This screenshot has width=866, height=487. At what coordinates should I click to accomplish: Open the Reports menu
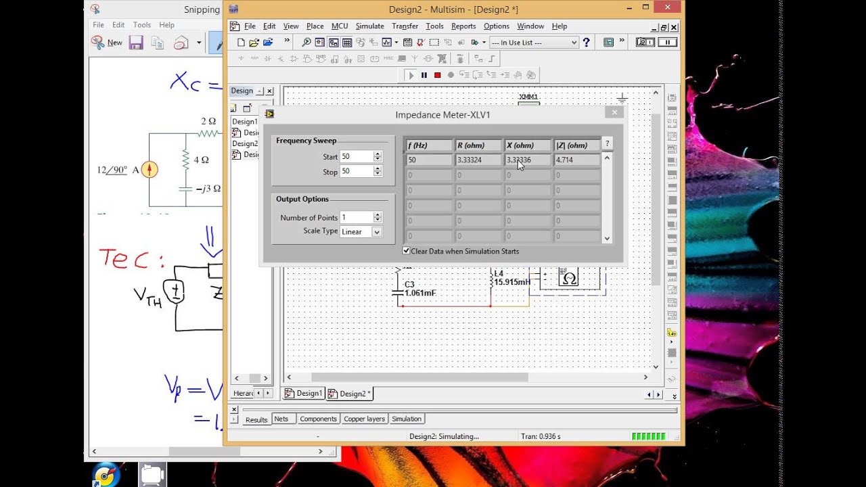coord(463,26)
